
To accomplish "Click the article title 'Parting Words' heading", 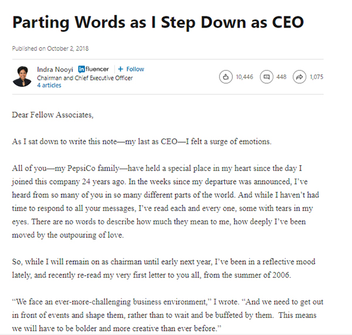I will click(157, 22).
